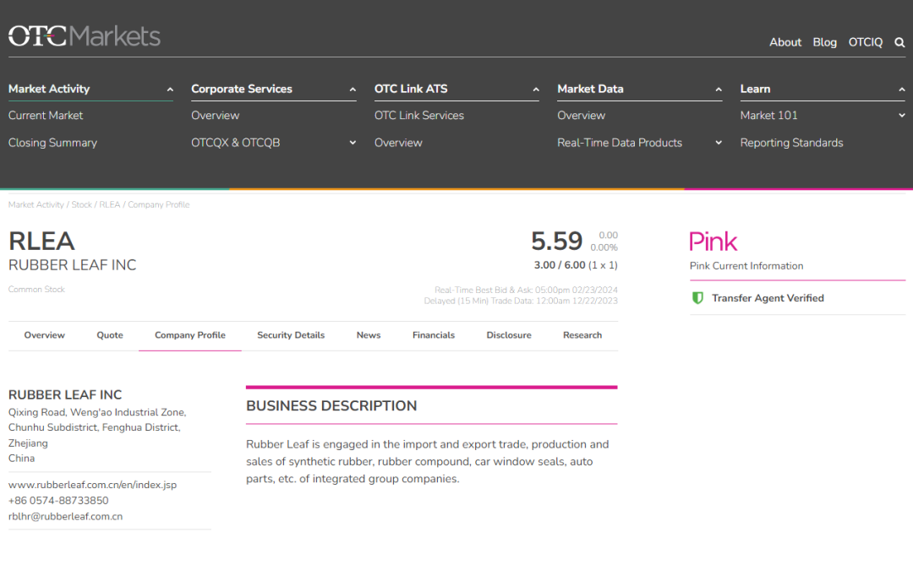The image size is (913, 565).
Task: Click the 3.00 / 6.00 bid ask quote
Action: 560,265
